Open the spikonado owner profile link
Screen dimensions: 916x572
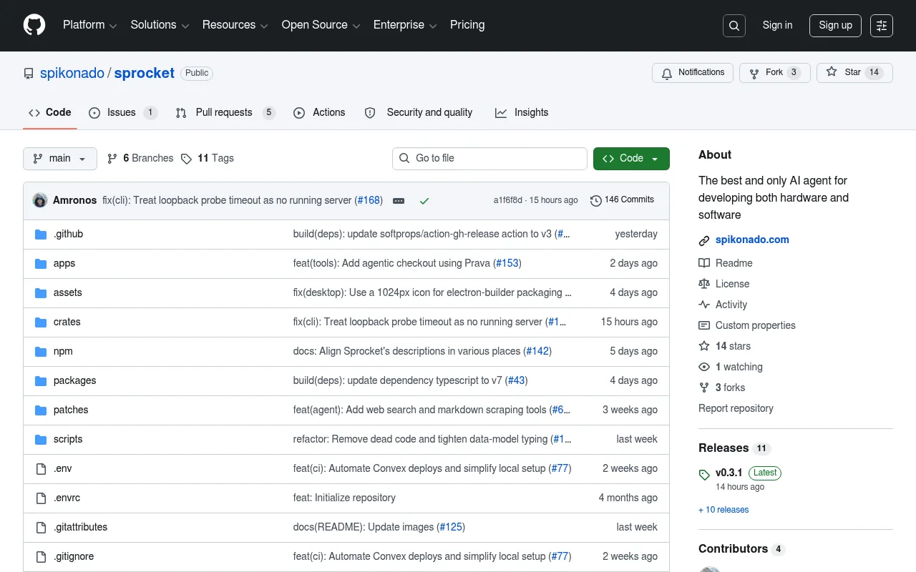72,73
